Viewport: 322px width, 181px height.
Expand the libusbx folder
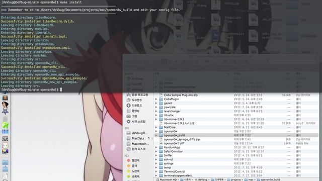[156, 115]
